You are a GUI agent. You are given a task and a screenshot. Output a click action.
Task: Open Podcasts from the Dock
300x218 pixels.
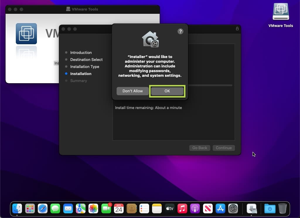195,208
